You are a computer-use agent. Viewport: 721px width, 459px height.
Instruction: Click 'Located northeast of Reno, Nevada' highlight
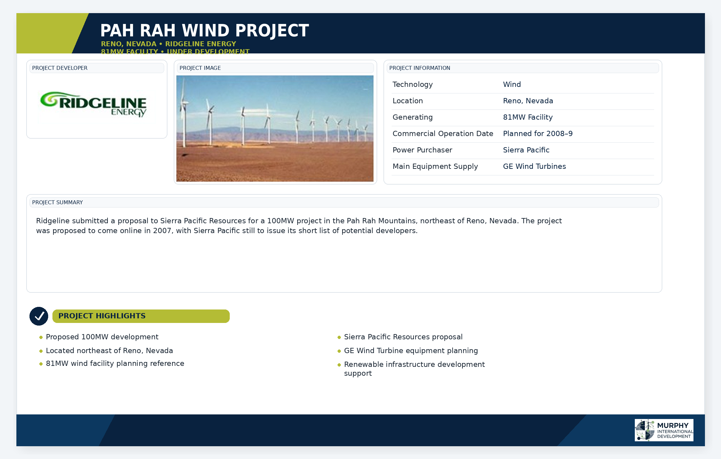click(x=109, y=351)
